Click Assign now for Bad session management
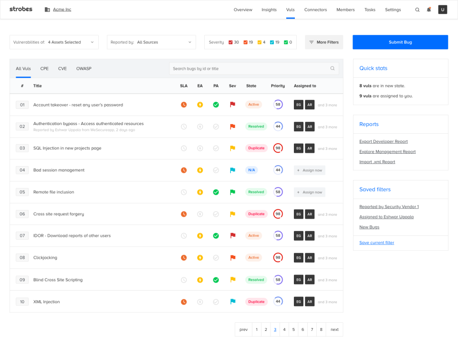The width and height of the screenshot is (458, 350). (x=309, y=170)
